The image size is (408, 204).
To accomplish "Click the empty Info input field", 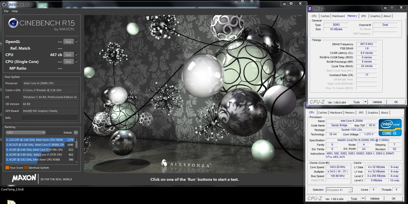I will pos(50,118).
